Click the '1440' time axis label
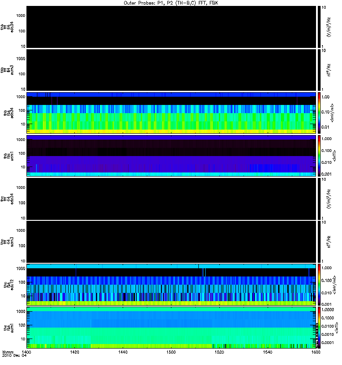 123,352
